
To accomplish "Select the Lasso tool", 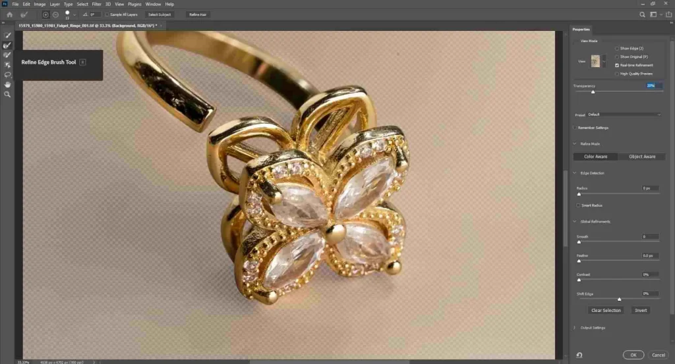I will pyautogui.click(x=7, y=75).
